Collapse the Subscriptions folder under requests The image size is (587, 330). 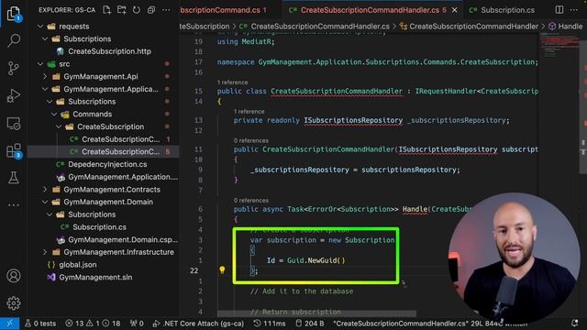point(87,38)
